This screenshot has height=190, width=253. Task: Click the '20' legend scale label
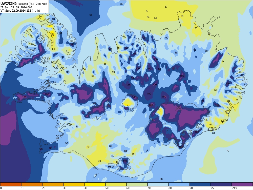pyautogui.click(x=44, y=188)
